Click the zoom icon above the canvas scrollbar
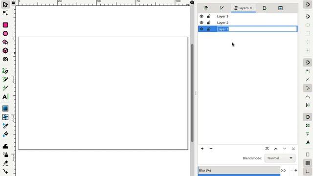Image resolution: width=313 pixels, height=176 pixels. tap(192, 2)
